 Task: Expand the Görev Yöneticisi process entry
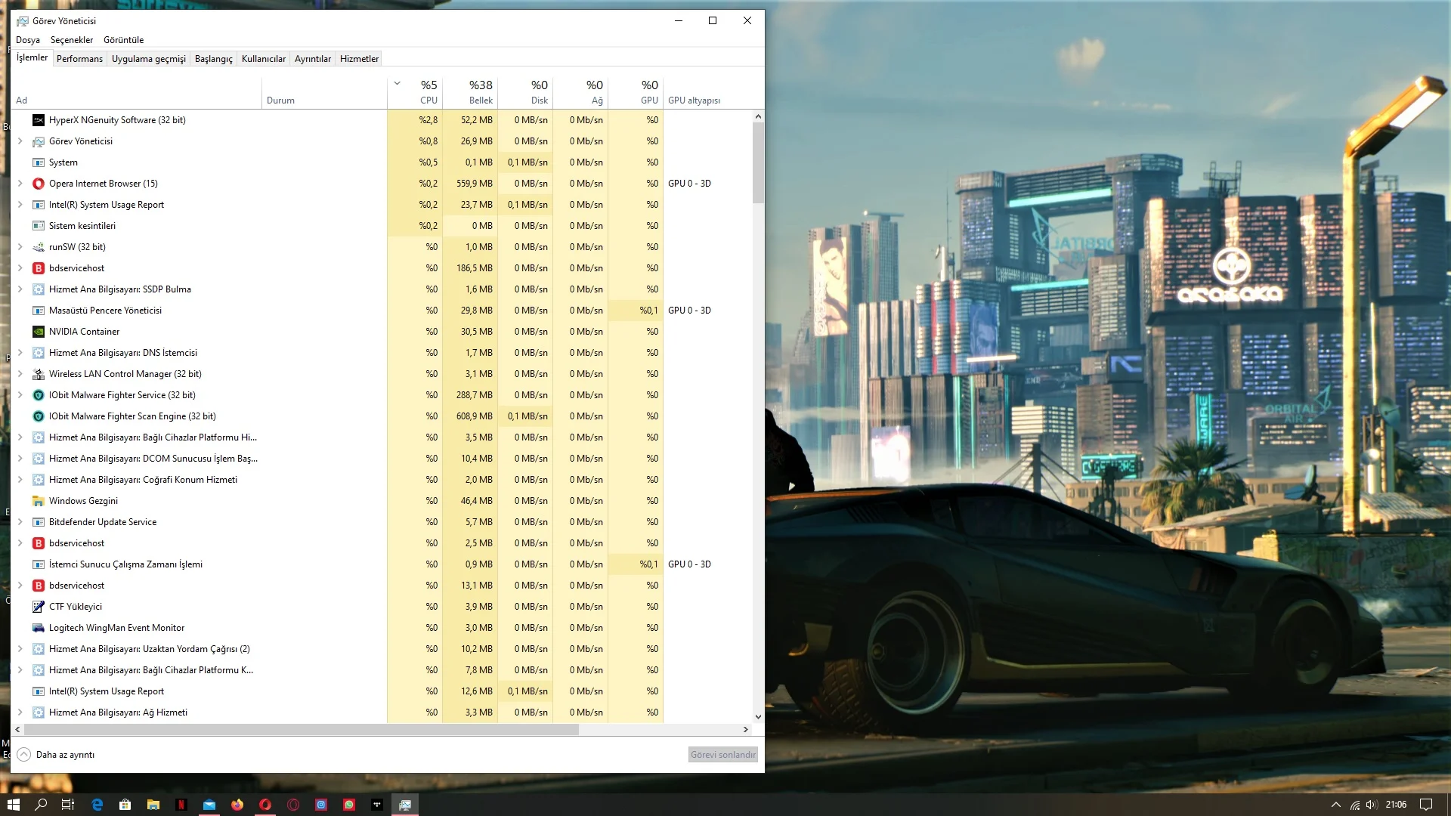click(20, 141)
